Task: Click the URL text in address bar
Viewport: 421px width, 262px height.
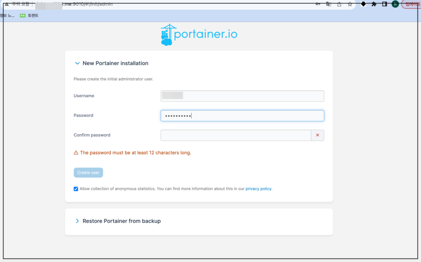Action: coord(74,4)
